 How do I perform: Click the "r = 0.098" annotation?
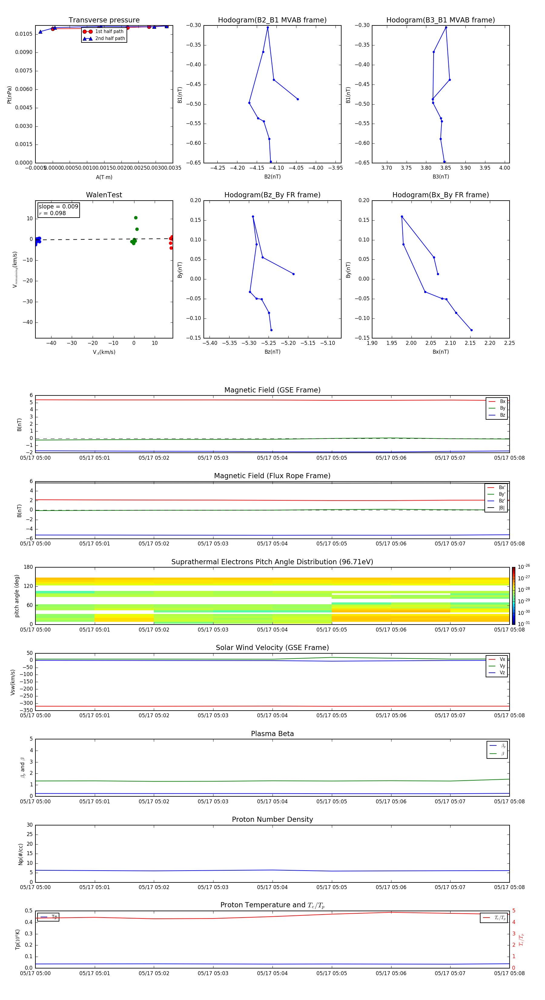tap(52, 213)
